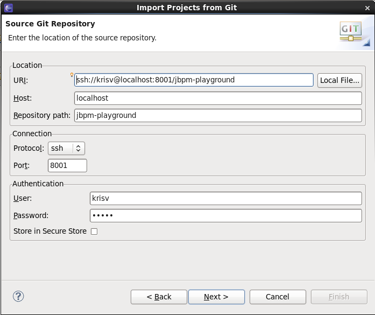The width and height of the screenshot is (375, 315).
Task: Expand the Protocol dropdown showing ssh
Action: click(x=66, y=148)
